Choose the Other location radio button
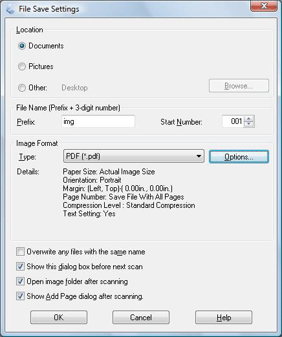 click(x=22, y=88)
